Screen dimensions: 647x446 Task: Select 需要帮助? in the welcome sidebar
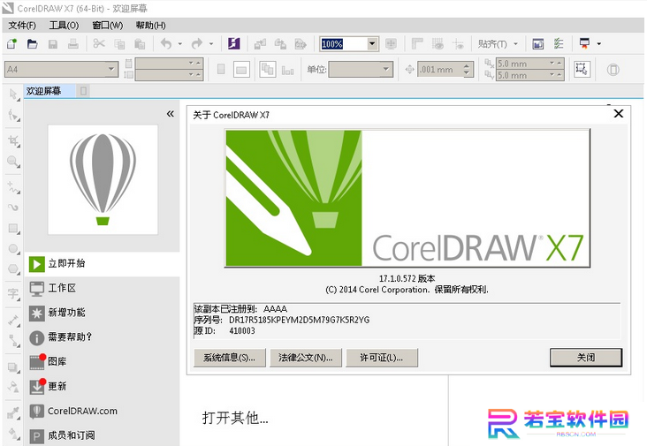coord(103,337)
